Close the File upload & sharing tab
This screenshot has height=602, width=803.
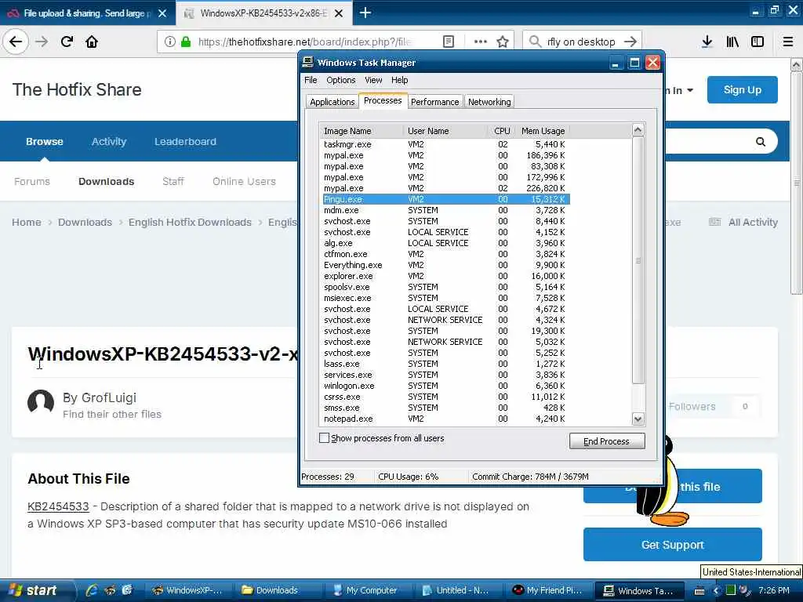(162, 13)
